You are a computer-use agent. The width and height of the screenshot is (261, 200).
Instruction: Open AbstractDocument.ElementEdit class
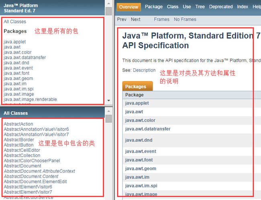click(x=35, y=181)
